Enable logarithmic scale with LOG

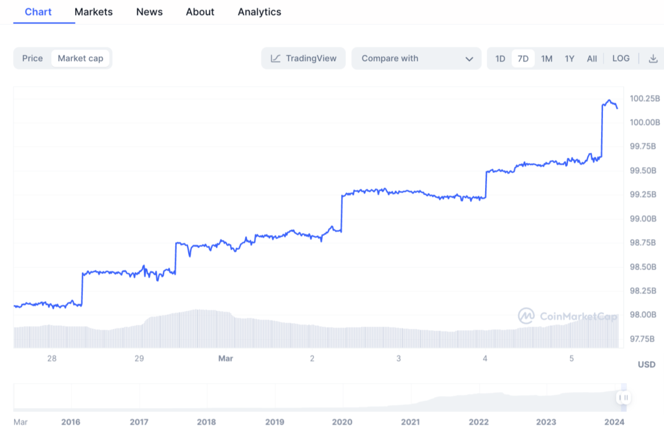[621, 58]
